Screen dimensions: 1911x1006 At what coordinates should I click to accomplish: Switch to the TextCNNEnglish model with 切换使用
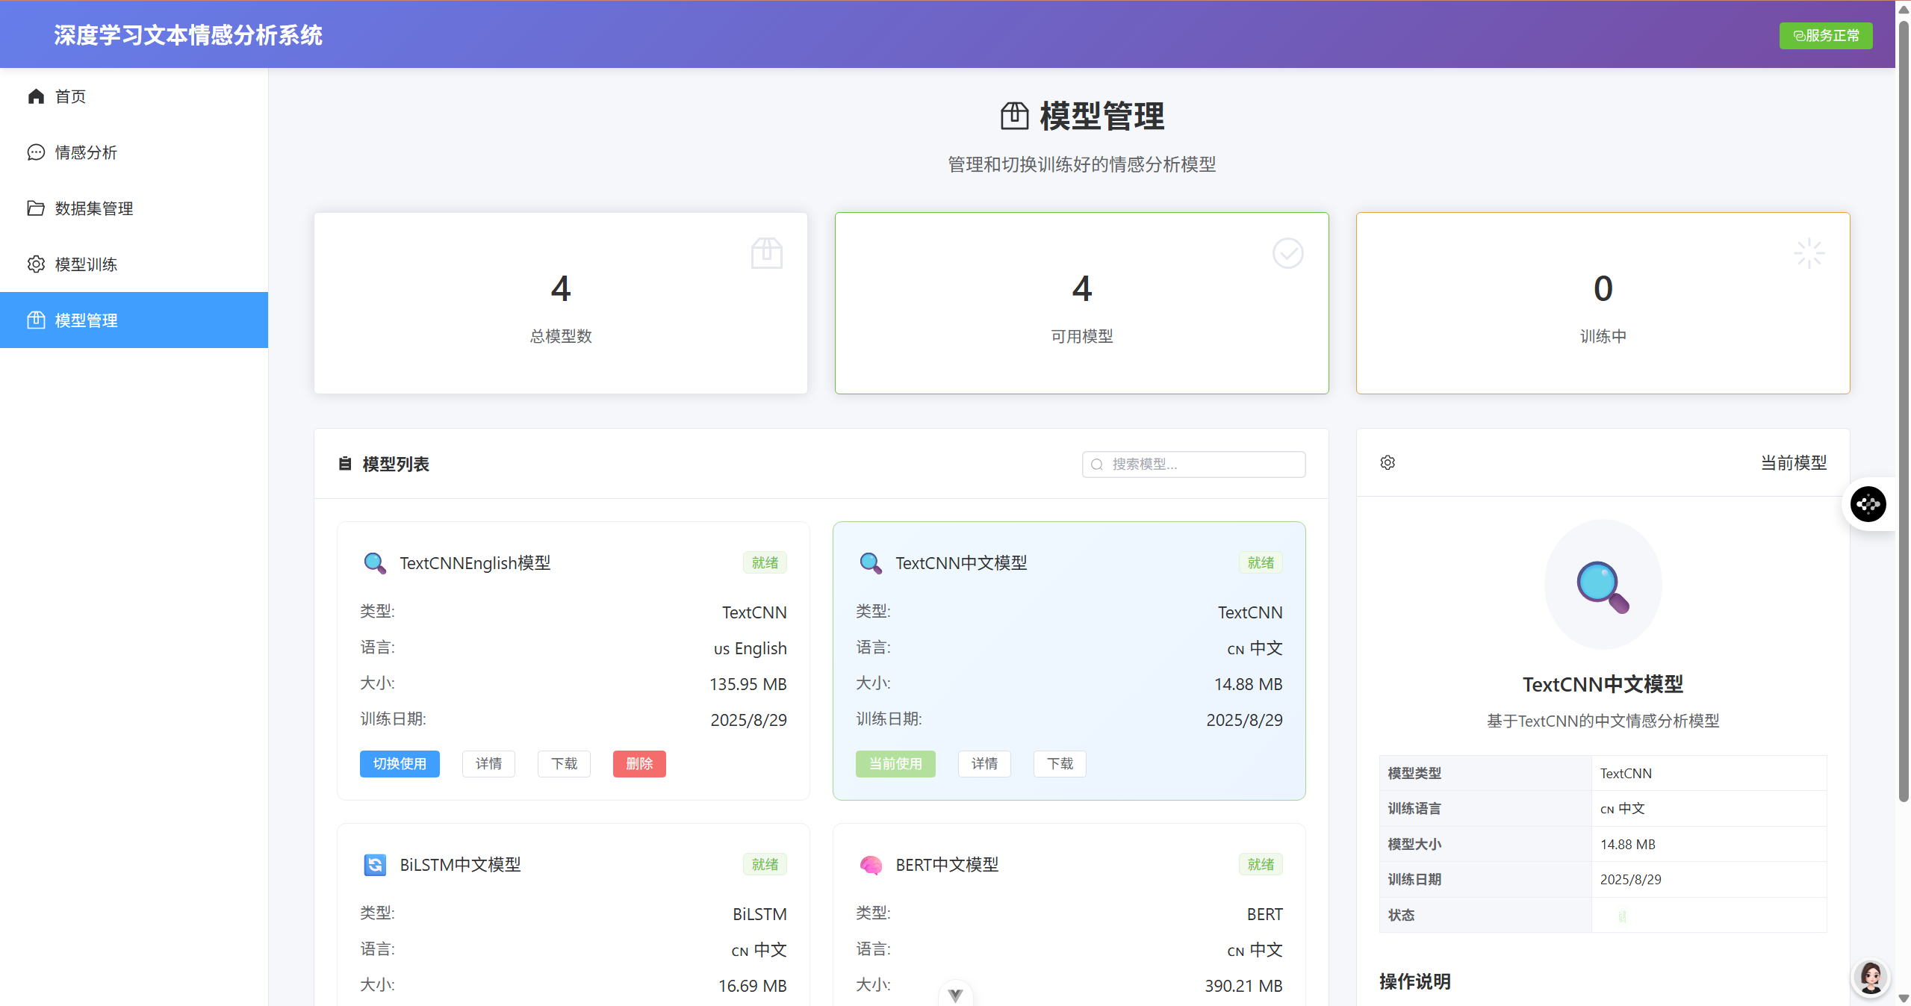tap(400, 763)
